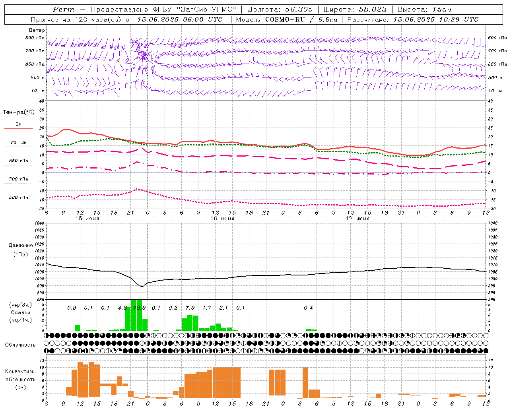
Task: Click the "Td 2м" dew point legend entry
Action: [19, 142]
